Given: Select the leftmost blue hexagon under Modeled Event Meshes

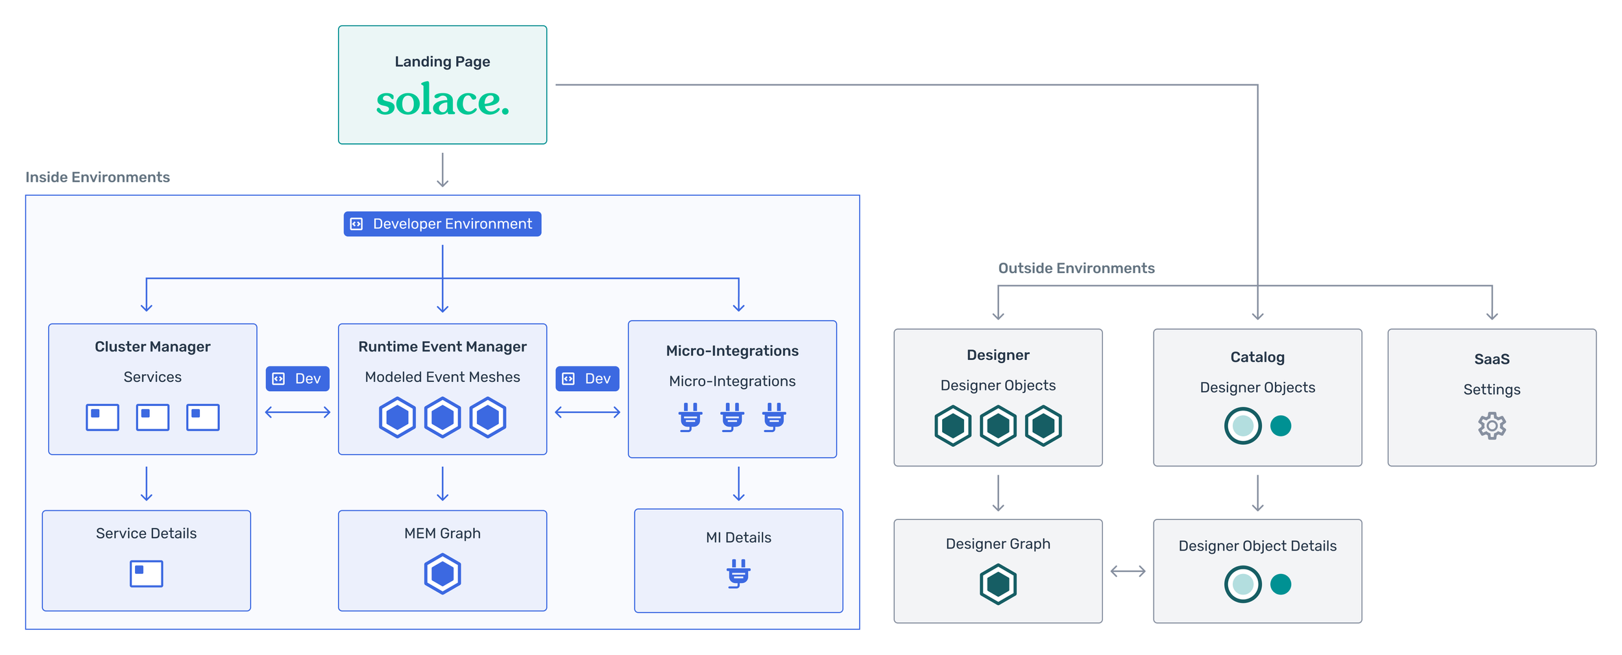Looking at the screenshot, I should (x=397, y=417).
